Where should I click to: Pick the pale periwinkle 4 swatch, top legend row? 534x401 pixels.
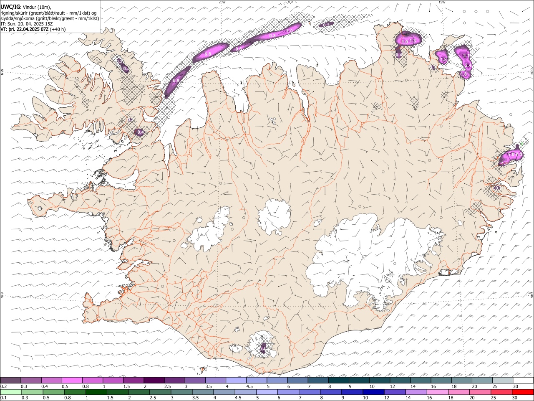pyautogui.click(x=236, y=380)
